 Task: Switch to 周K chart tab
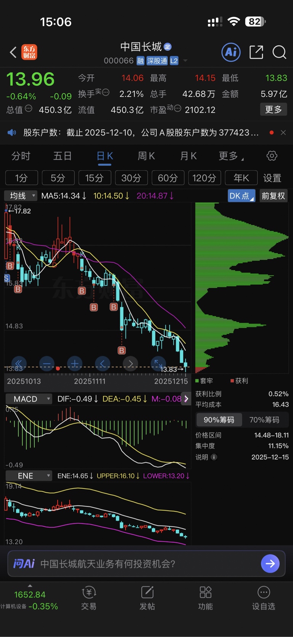146,156
